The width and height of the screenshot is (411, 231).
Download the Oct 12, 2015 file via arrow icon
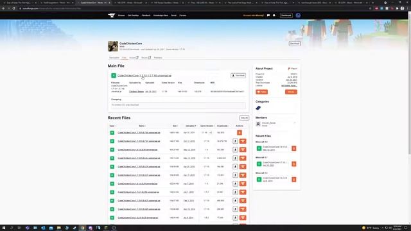click(x=235, y=141)
